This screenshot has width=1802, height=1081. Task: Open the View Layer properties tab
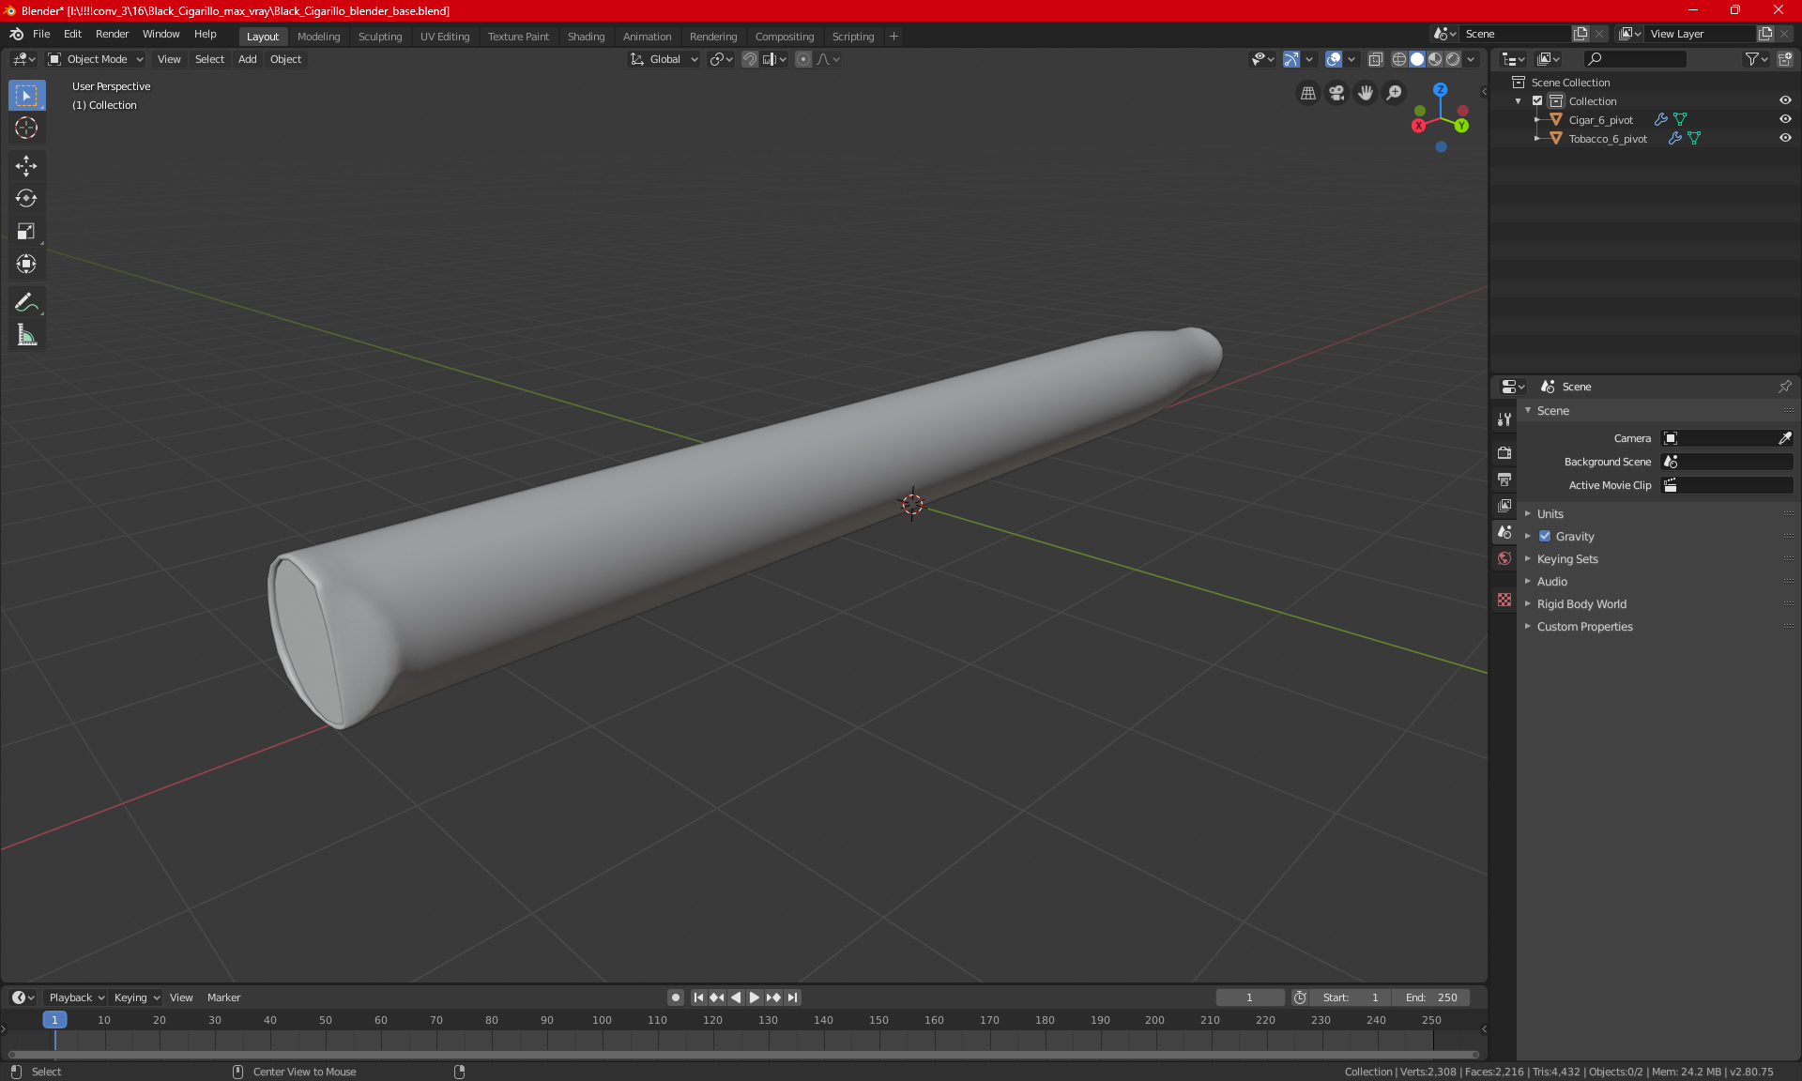tap(1504, 506)
